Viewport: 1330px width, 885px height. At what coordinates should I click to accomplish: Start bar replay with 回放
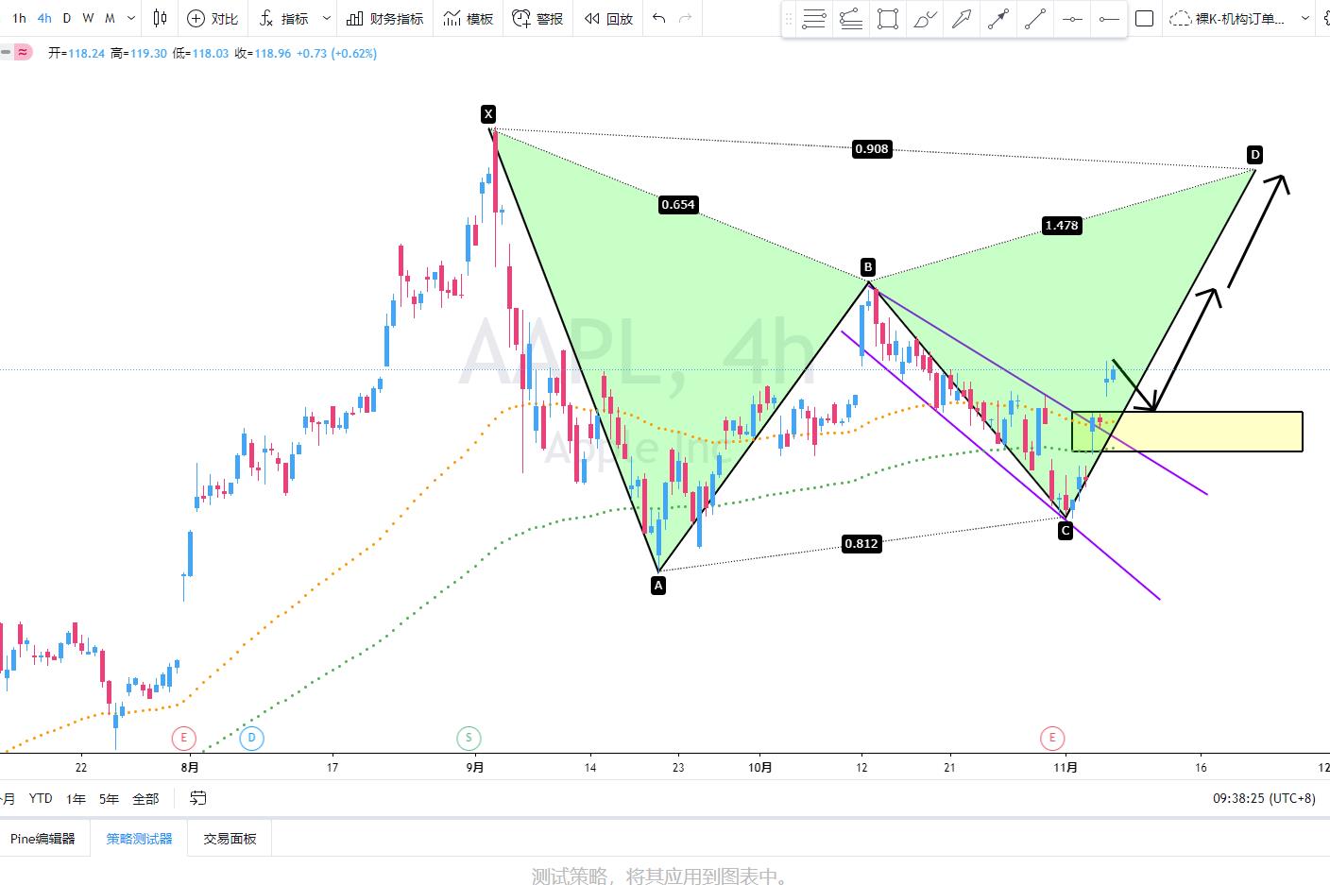608,18
